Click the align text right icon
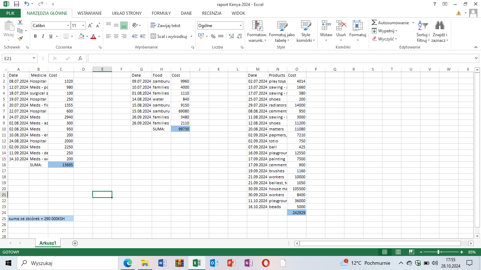This screenshot has width=481, height=270. tap(124, 36)
